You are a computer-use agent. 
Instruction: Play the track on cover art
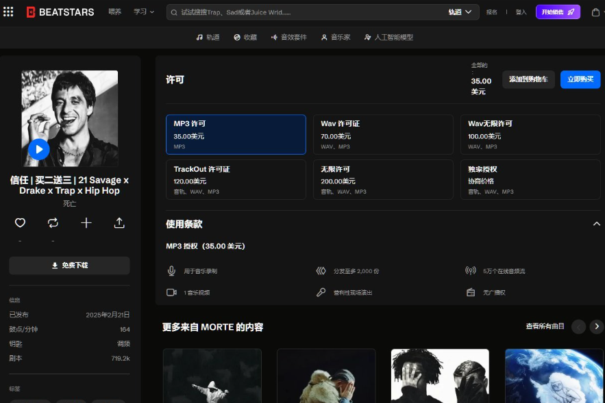click(x=39, y=149)
